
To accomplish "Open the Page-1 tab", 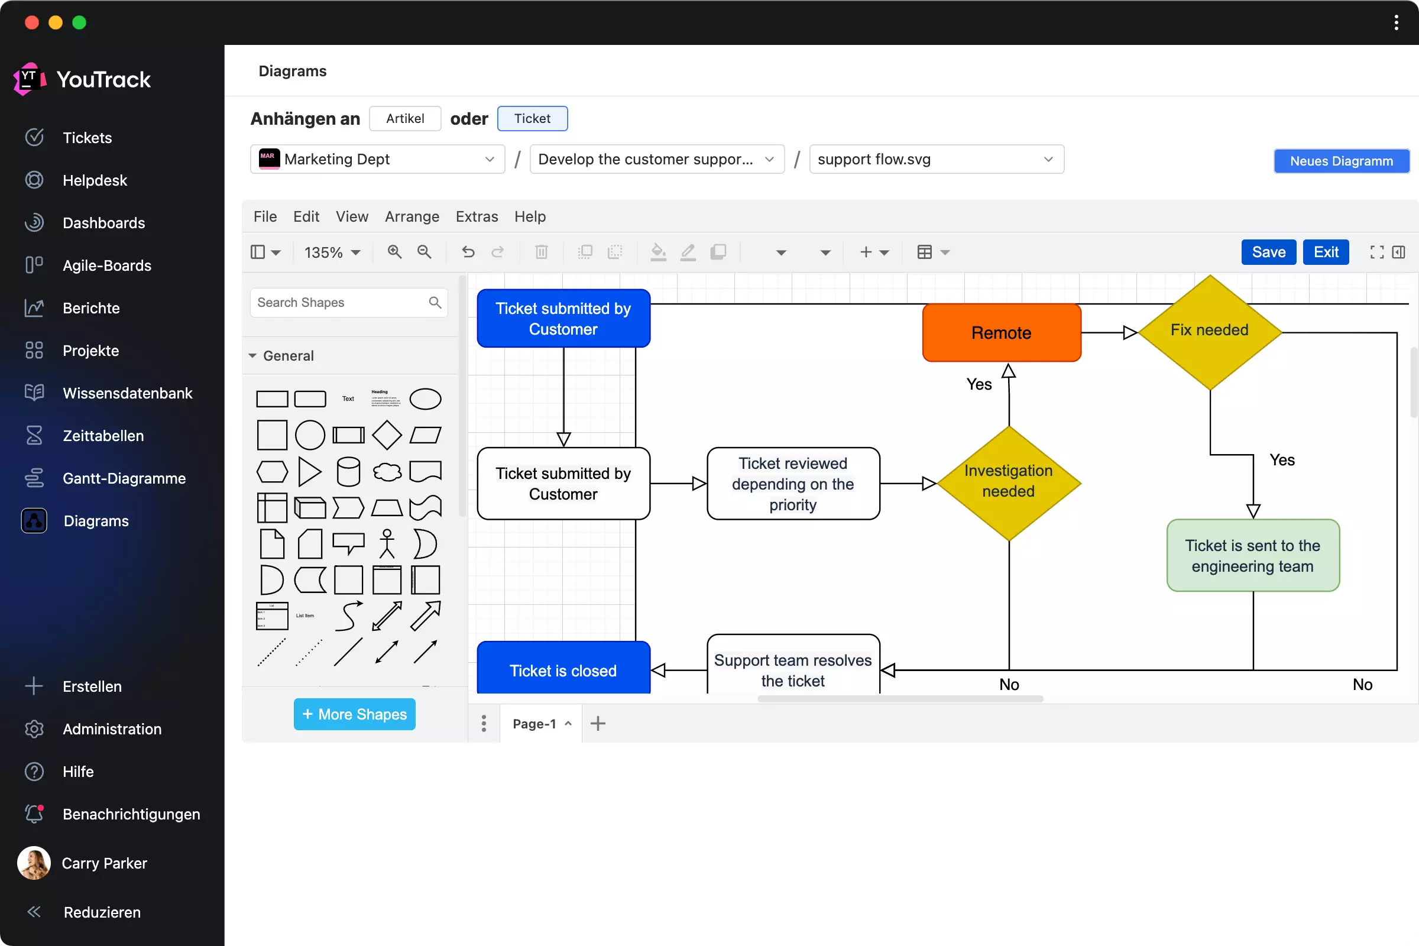I will (x=534, y=723).
